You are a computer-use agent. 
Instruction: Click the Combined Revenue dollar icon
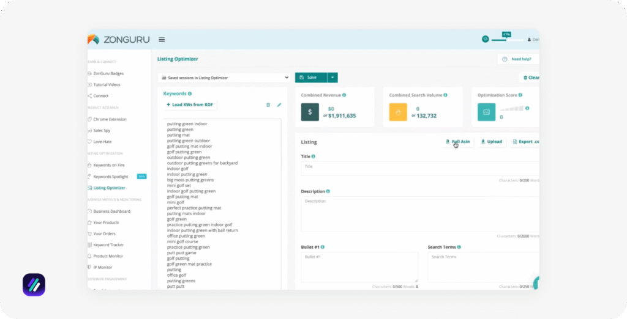(x=310, y=112)
